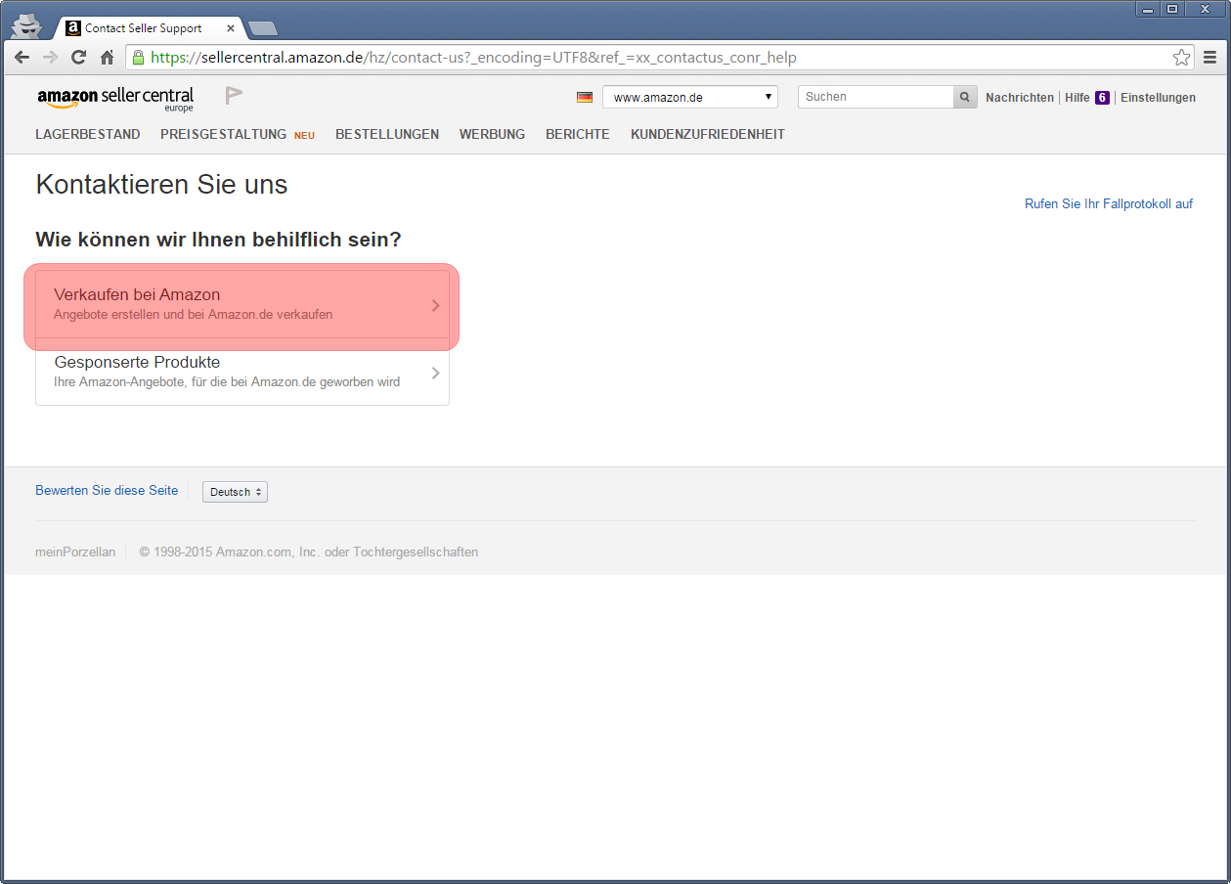
Task: Click Bewerten Sie diese Seite link
Action: [x=107, y=491]
